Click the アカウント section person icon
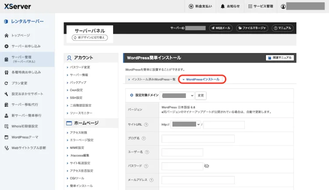 [x=69, y=58]
